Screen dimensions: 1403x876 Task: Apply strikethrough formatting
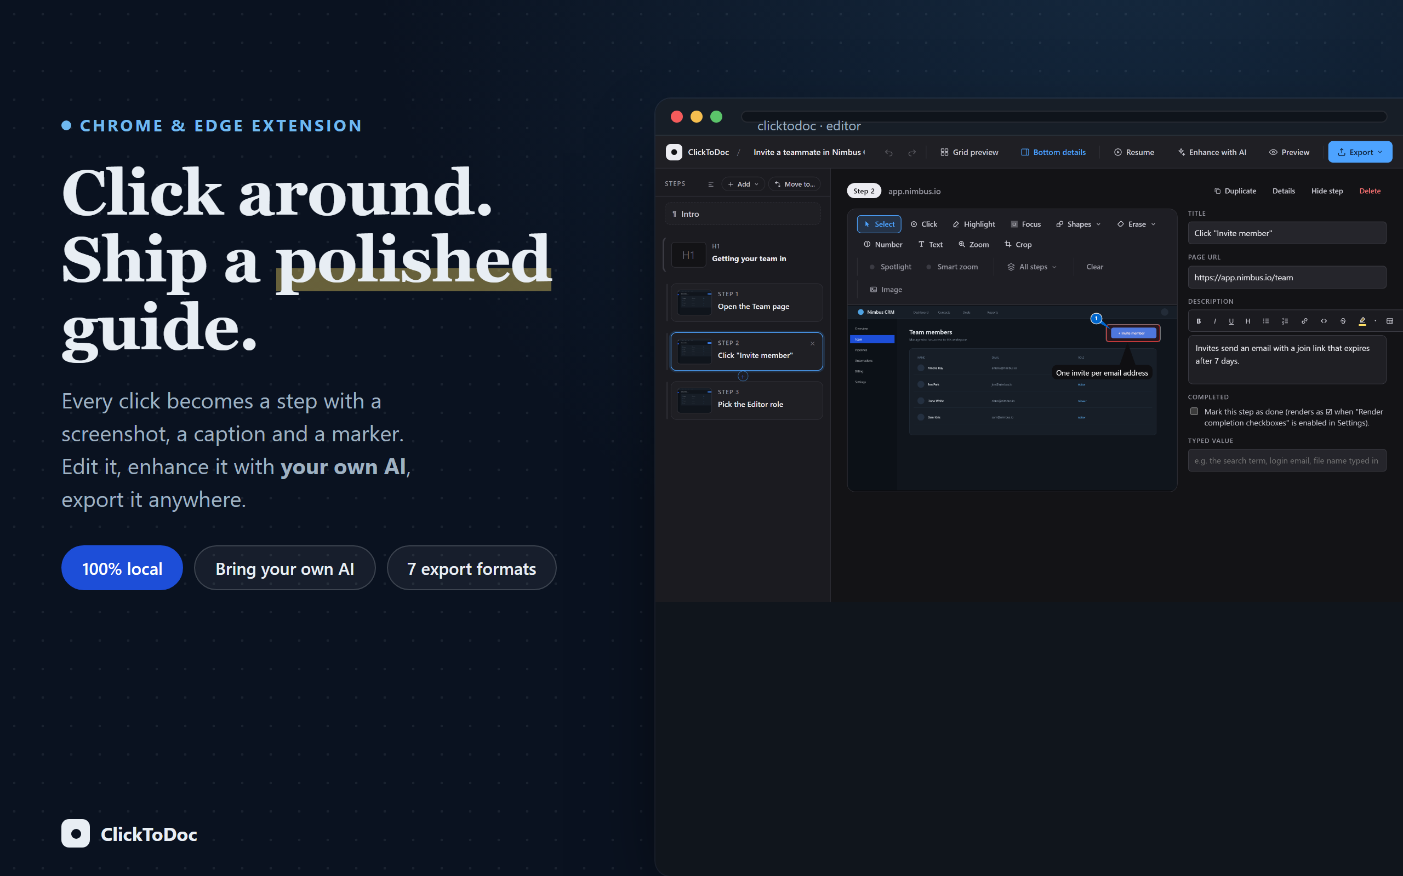[x=1343, y=321]
